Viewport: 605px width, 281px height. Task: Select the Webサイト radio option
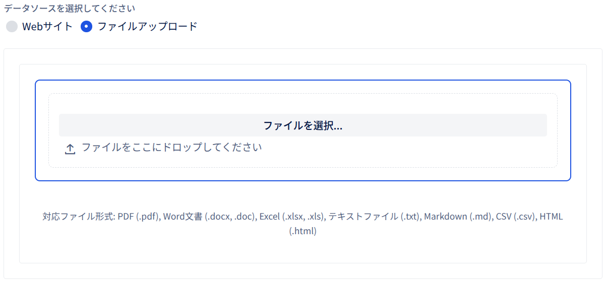click(x=12, y=27)
